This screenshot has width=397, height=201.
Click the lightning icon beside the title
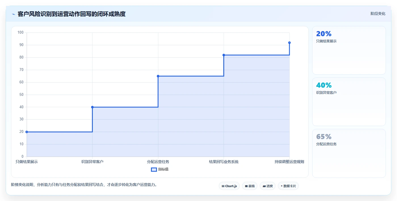pyautogui.click(x=13, y=14)
